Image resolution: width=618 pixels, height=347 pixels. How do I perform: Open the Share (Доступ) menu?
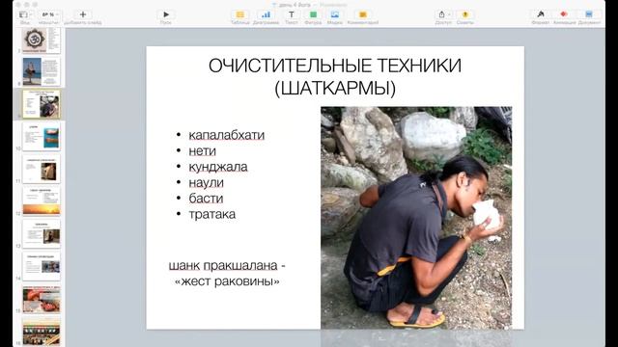pos(443,14)
